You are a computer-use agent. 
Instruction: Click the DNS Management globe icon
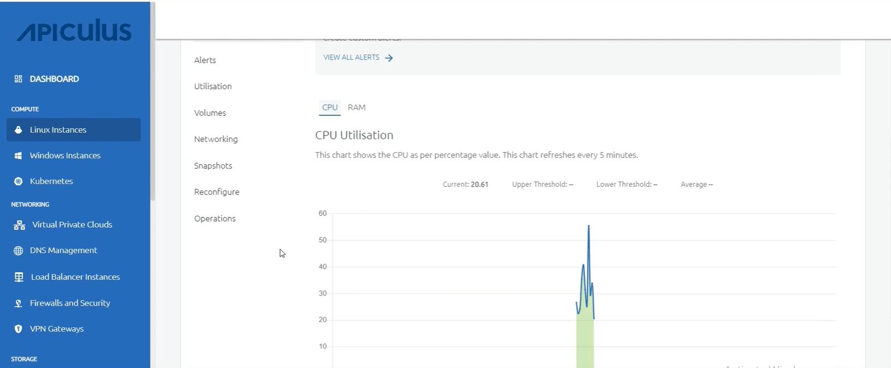18,251
